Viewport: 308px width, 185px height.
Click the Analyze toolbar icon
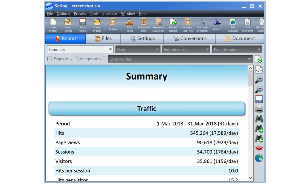coord(113,25)
